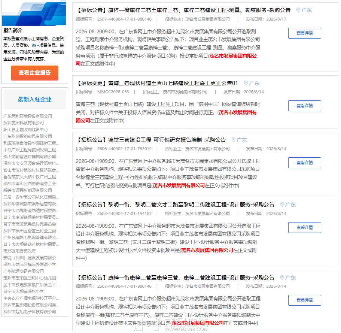Open company 深圳美团科技有限公司
Viewport: 341px width, 333px height.
click(x=24, y=123)
